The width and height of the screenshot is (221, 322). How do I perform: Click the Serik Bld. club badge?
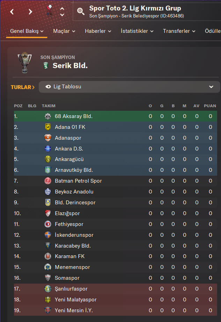click(x=45, y=66)
